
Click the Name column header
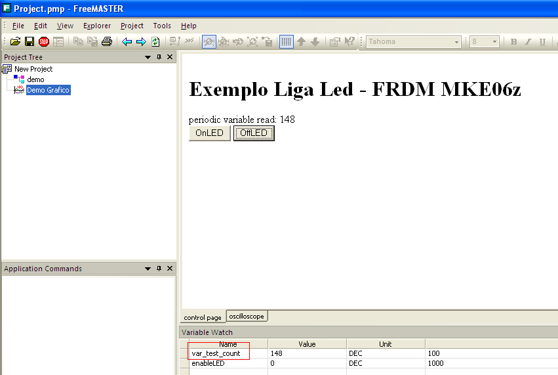click(228, 344)
